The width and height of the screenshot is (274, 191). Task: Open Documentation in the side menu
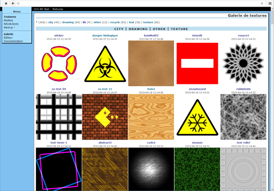coord(13,41)
